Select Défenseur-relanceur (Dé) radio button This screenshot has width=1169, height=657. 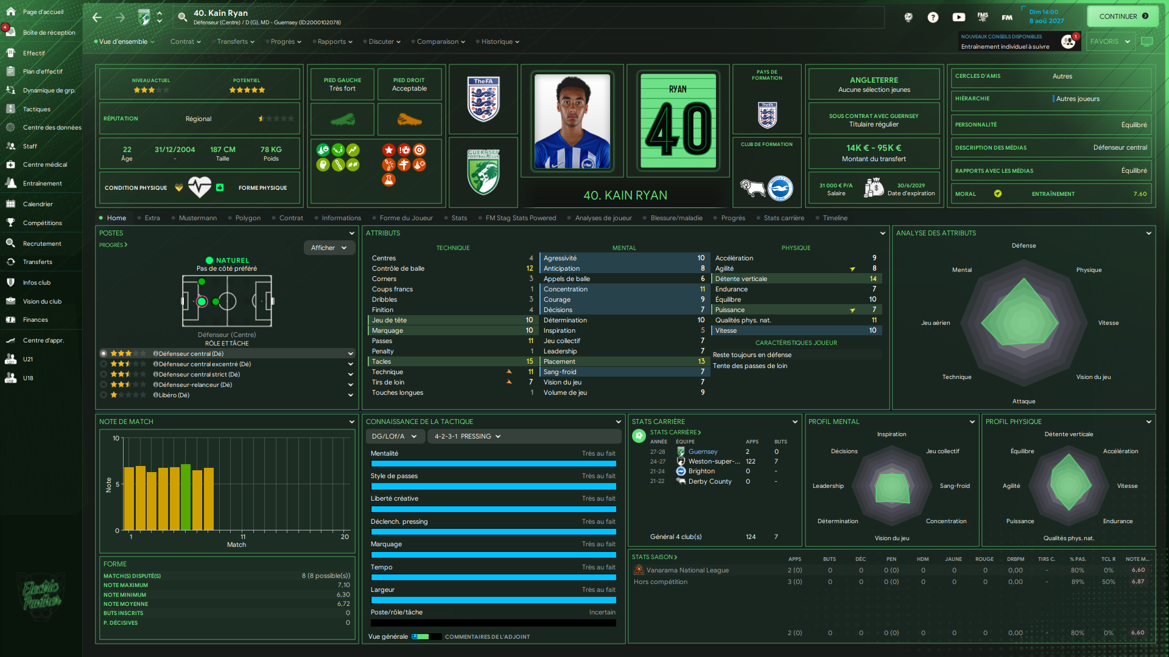point(104,384)
